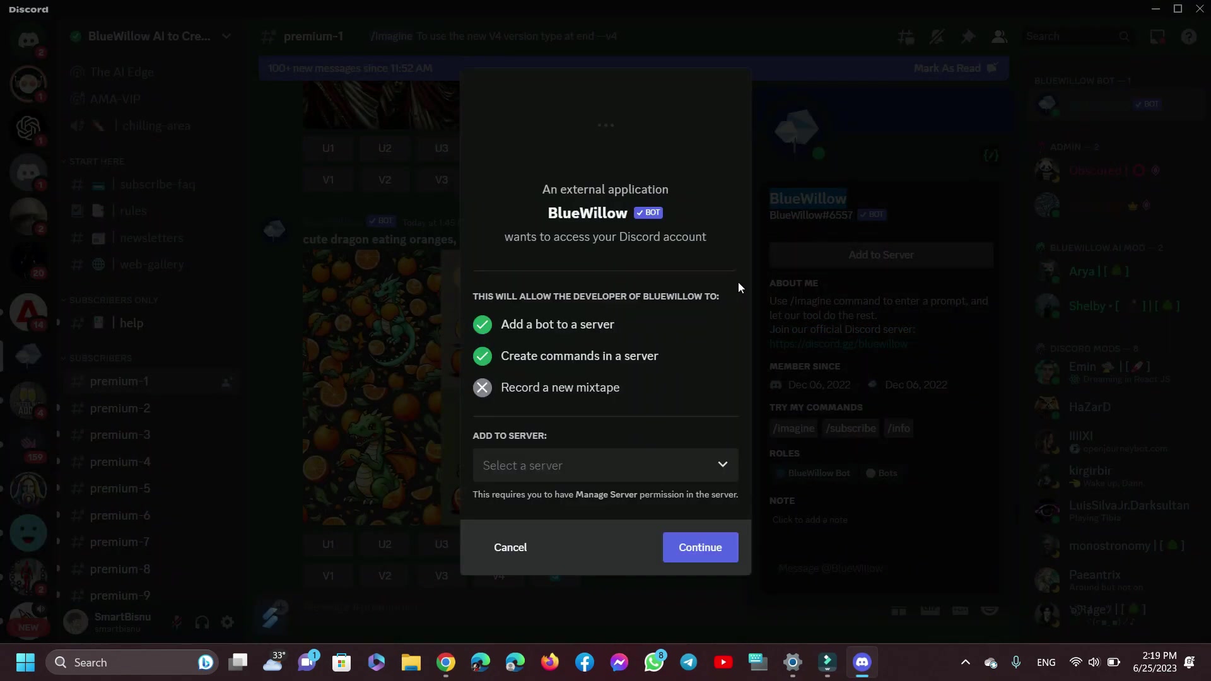The height and width of the screenshot is (681, 1211).
Task: Open the newsletters channel
Action: tap(150, 238)
